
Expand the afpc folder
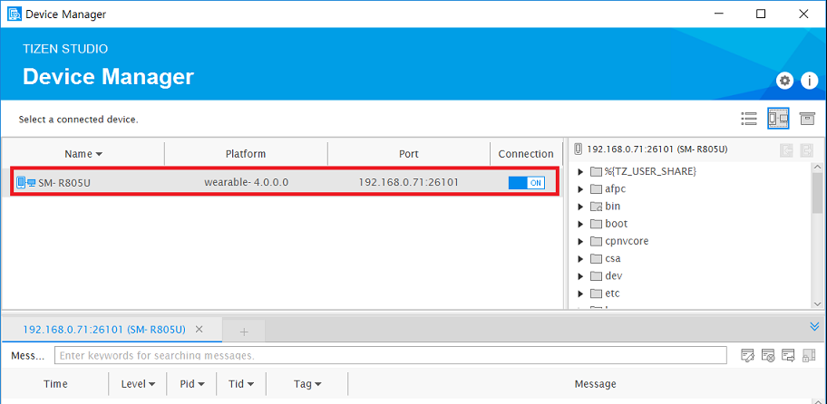(581, 189)
